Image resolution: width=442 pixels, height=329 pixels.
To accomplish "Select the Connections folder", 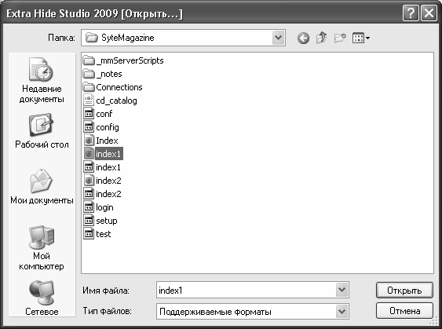I will point(113,87).
